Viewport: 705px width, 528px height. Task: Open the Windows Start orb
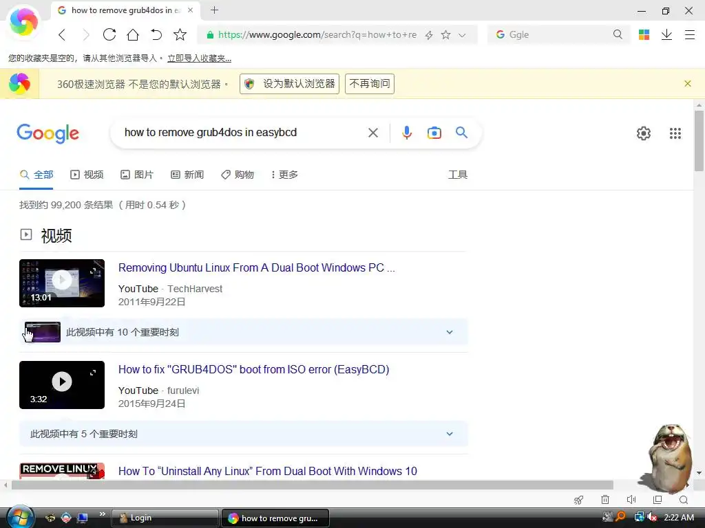point(20,517)
